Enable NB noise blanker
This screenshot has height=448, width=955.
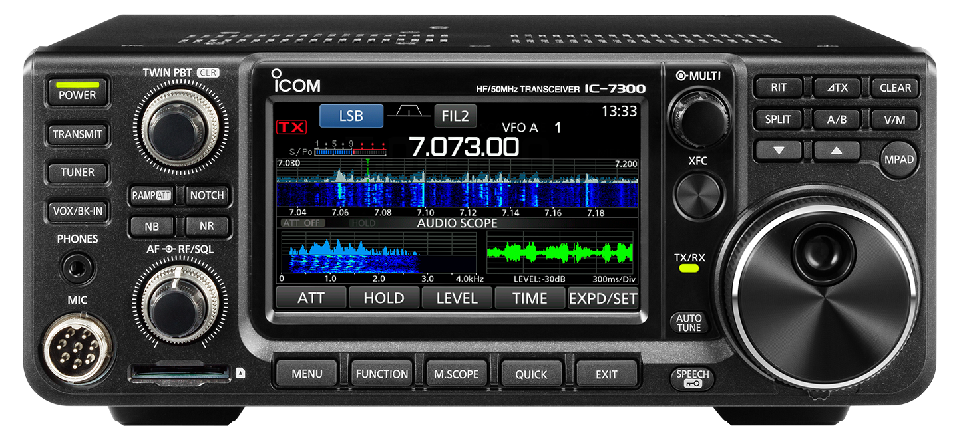[x=152, y=226]
